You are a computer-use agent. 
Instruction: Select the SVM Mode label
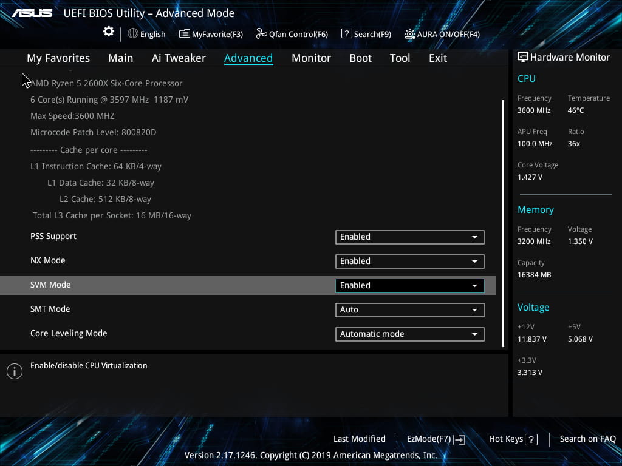(x=50, y=285)
